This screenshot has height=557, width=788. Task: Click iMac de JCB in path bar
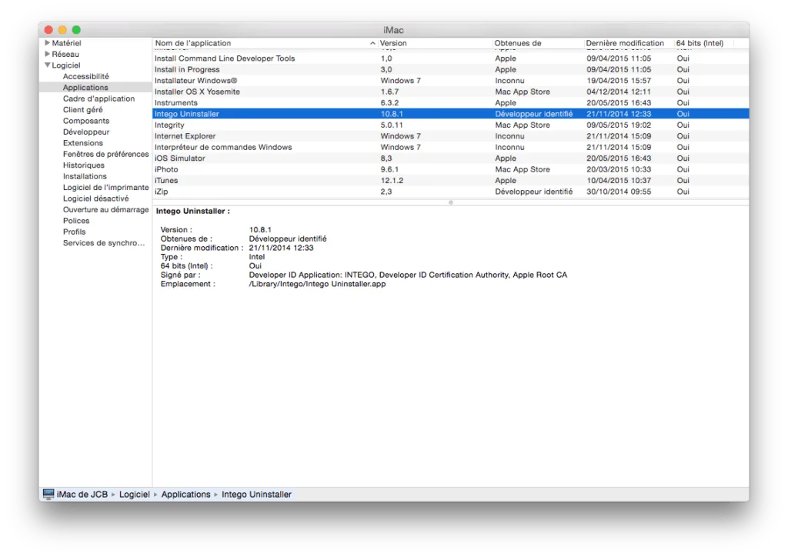[x=82, y=494]
